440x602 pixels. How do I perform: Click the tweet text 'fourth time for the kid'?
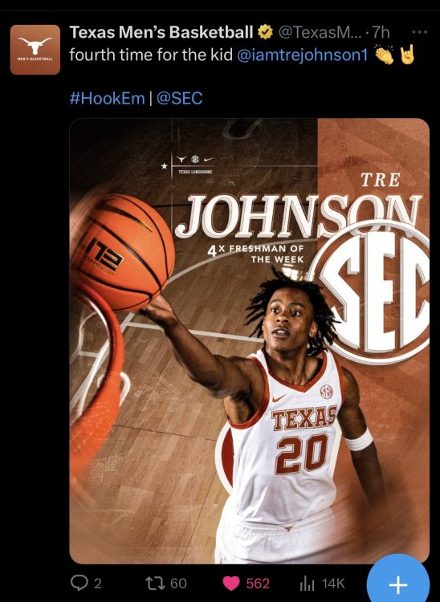(151, 55)
